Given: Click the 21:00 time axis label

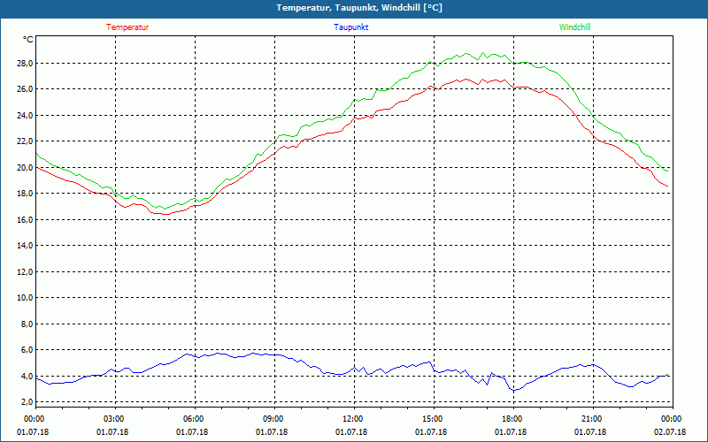Looking at the screenshot, I should [593, 419].
